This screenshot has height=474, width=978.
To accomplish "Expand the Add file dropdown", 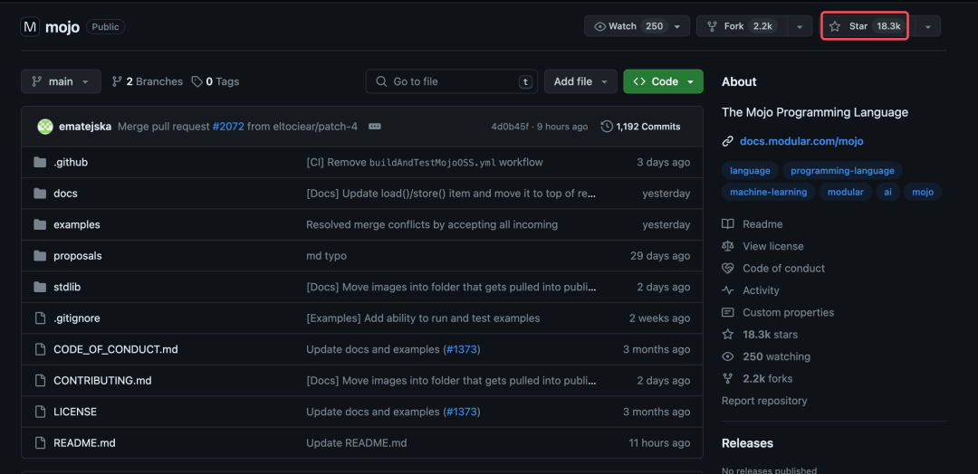I will 580,81.
